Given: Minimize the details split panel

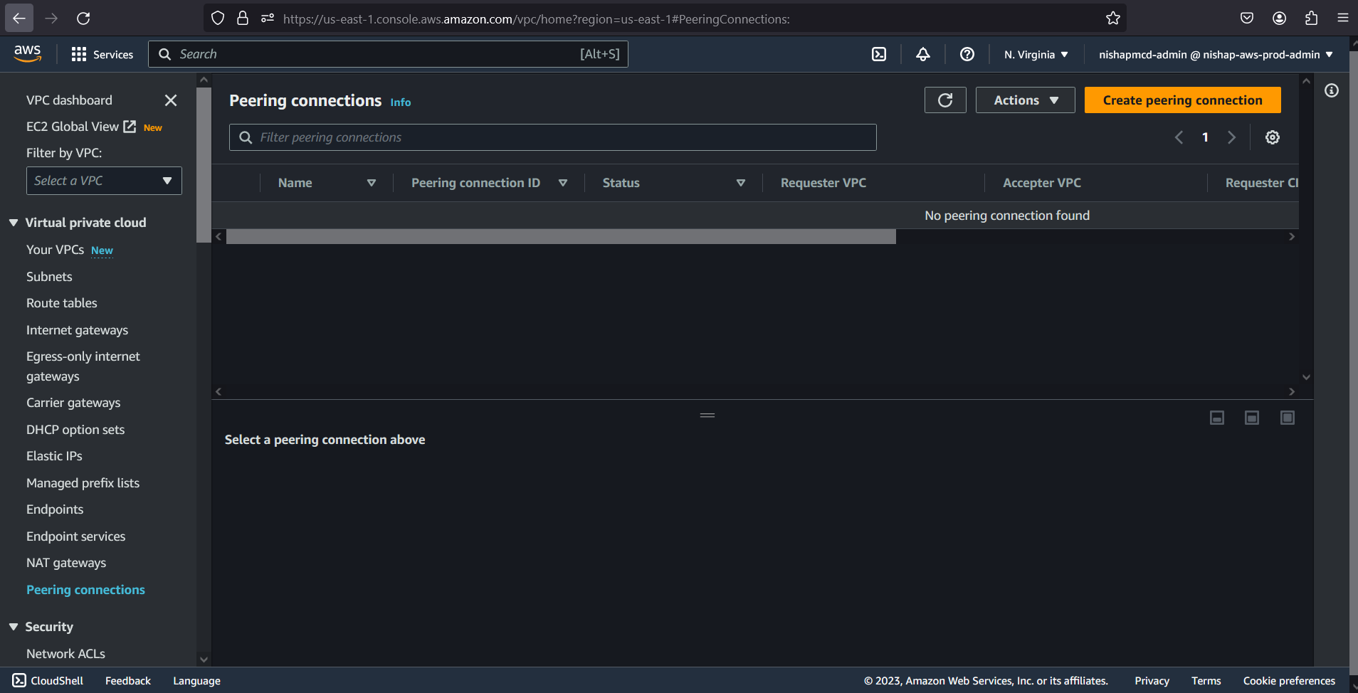Looking at the screenshot, I should tap(1217, 418).
